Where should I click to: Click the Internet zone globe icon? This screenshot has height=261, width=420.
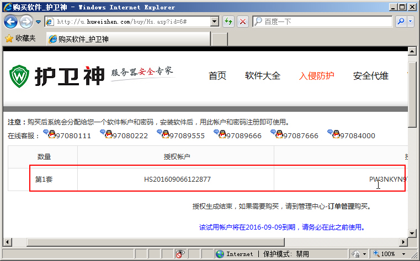coord(220,254)
